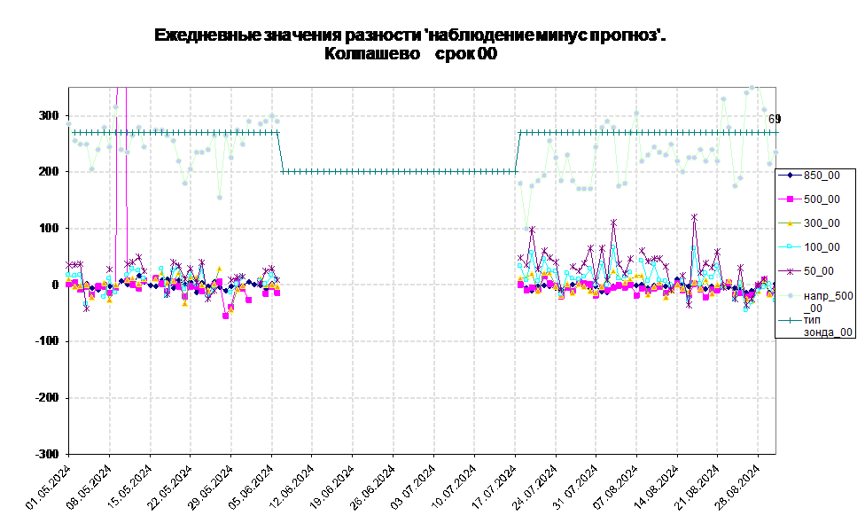This screenshot has height=531, width=865.
Task: Select y-axis label -100
Action: tap(46, 341)
